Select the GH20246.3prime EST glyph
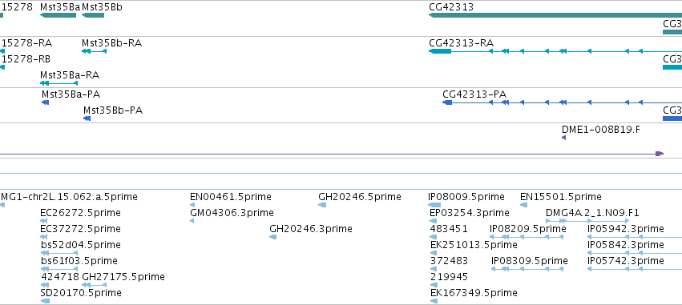 (272, 237)
